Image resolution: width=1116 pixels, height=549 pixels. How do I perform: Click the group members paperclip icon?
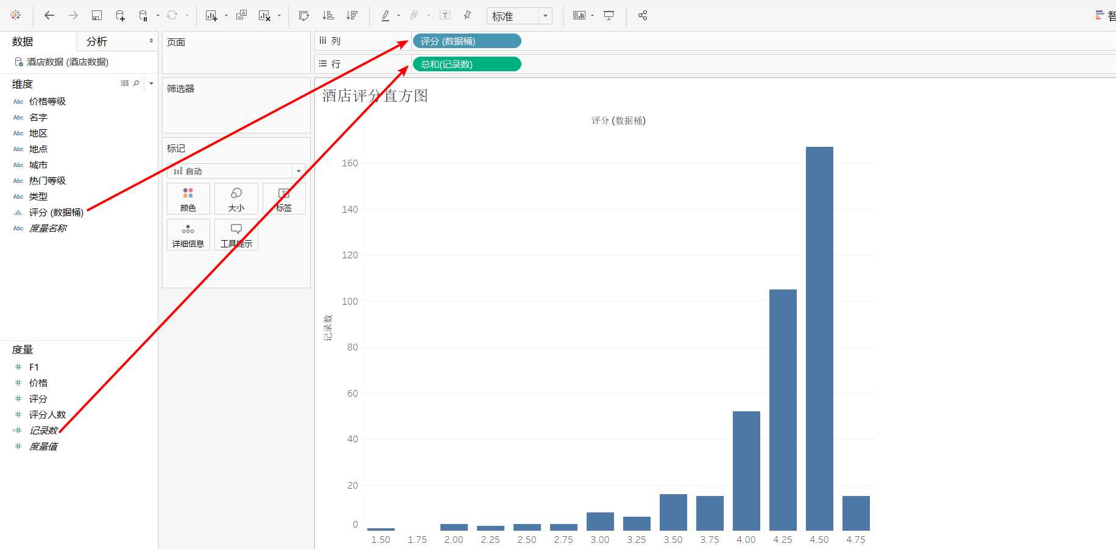click(x=414, y=15)
